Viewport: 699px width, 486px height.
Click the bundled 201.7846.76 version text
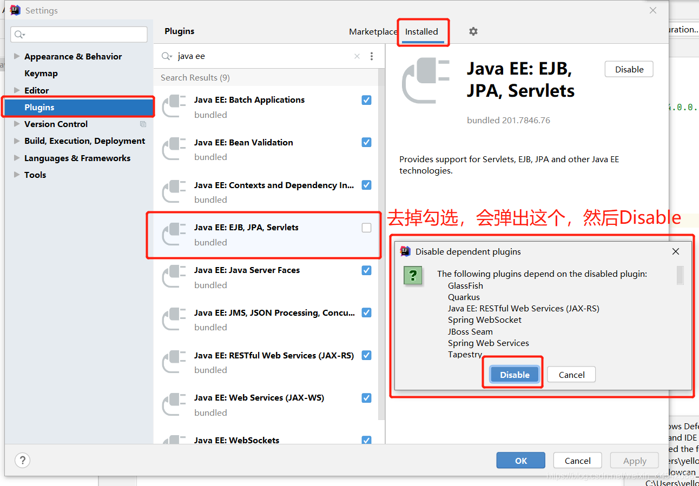[509, 120]
